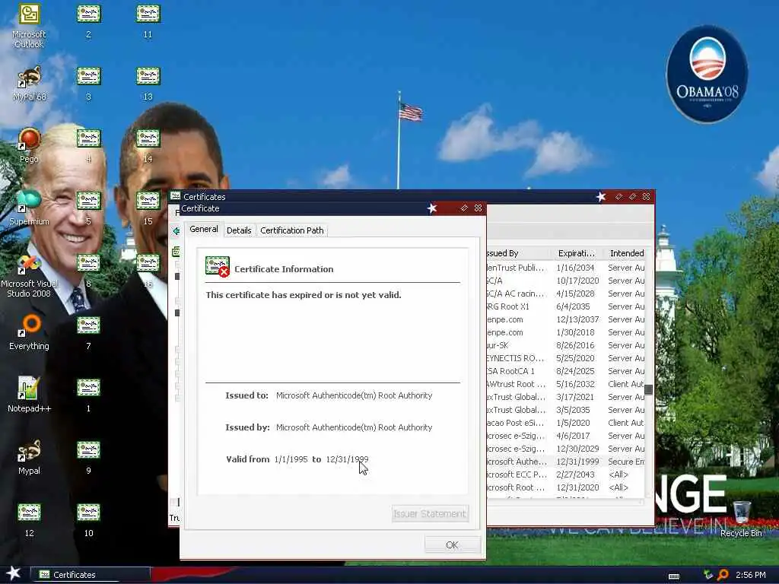Image resolution: width=779 pixels, height=584 pixels.
Task: Select certificate file named 3 on desktop
Action: pos(88,84)
